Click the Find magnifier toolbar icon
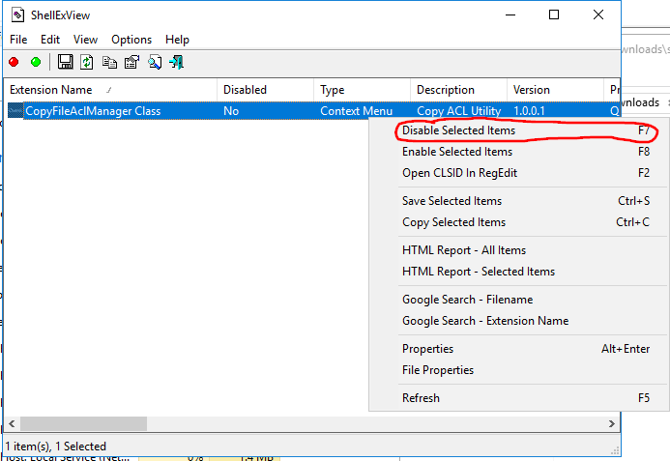The width and height of the screenshot is (670, 461). point(155,63)
